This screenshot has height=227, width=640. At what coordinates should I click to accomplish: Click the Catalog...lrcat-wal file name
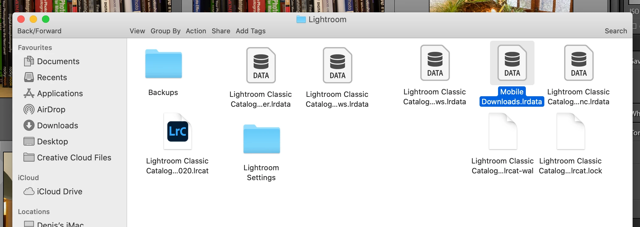(x=503, y=166)
